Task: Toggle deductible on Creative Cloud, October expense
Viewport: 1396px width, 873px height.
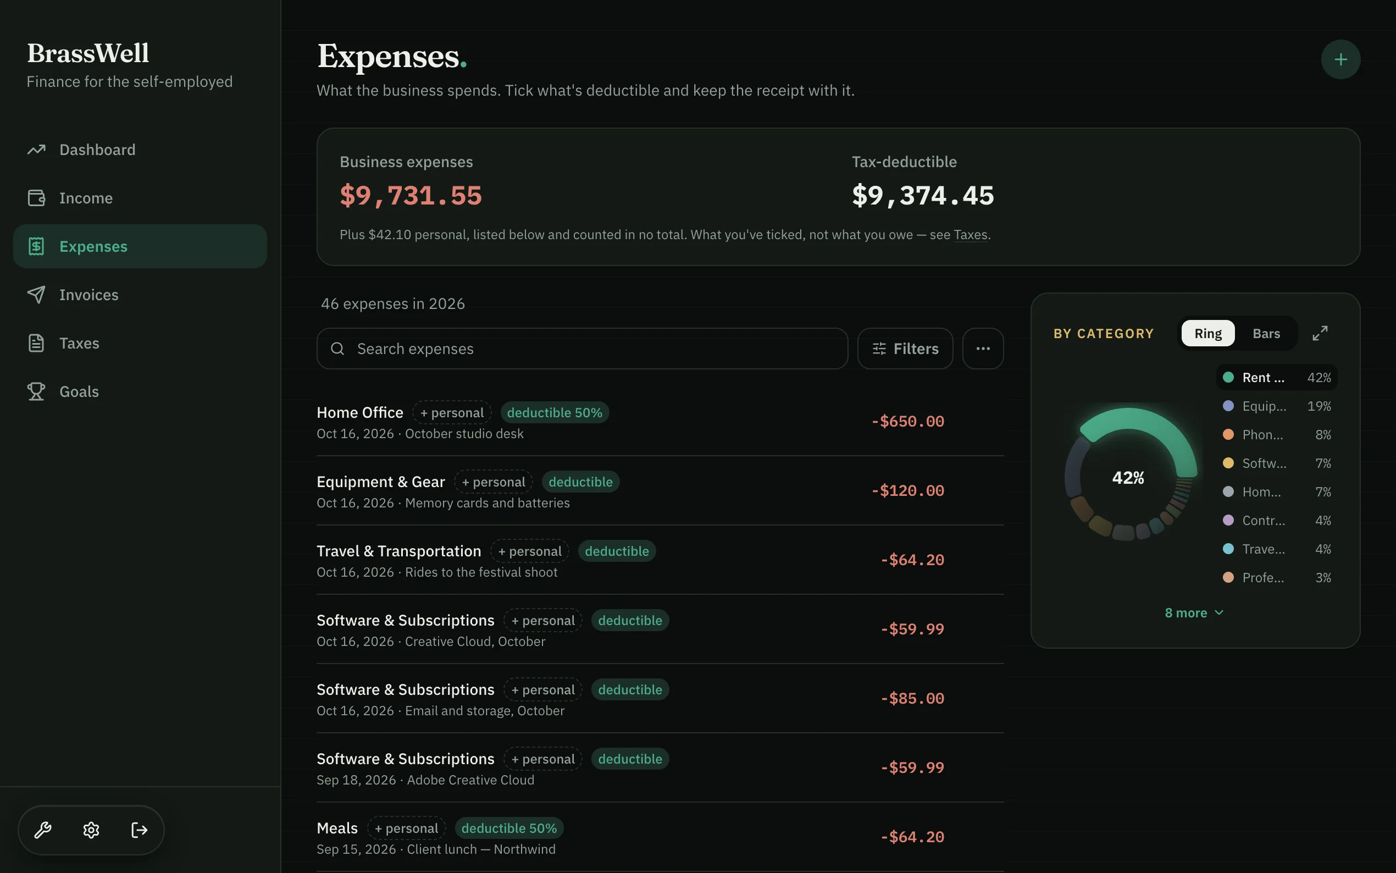Action: point(630,620)
